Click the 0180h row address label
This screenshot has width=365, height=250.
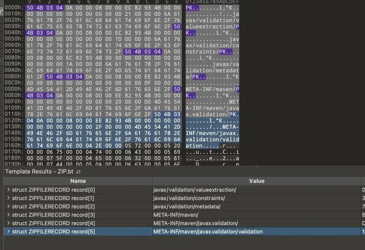(14, 158)
